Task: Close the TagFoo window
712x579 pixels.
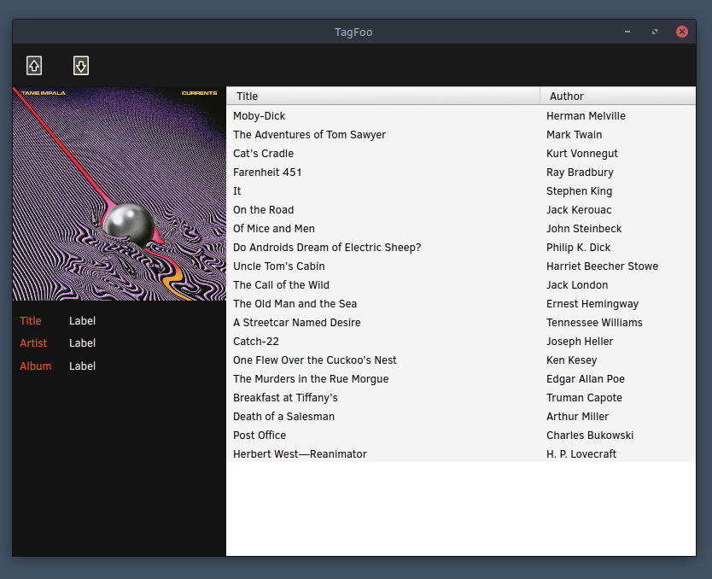Action: (681, 32)
